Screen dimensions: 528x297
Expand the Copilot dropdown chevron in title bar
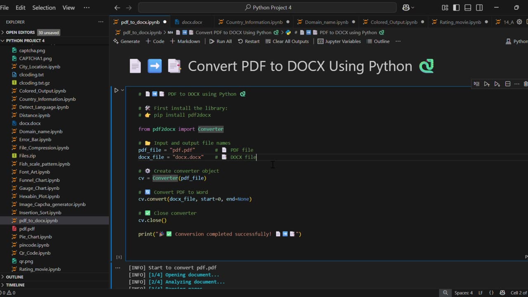[414, 7]
